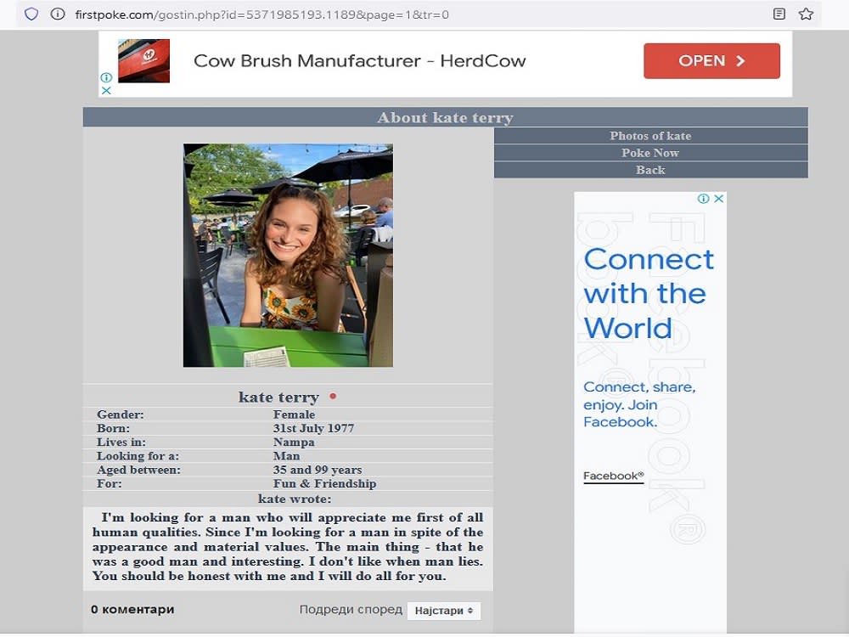Click the shield tracking protection icon
The image size is (849, 637).
(x=31, y=14)
